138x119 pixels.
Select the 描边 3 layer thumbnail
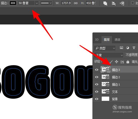coord(105,70)
